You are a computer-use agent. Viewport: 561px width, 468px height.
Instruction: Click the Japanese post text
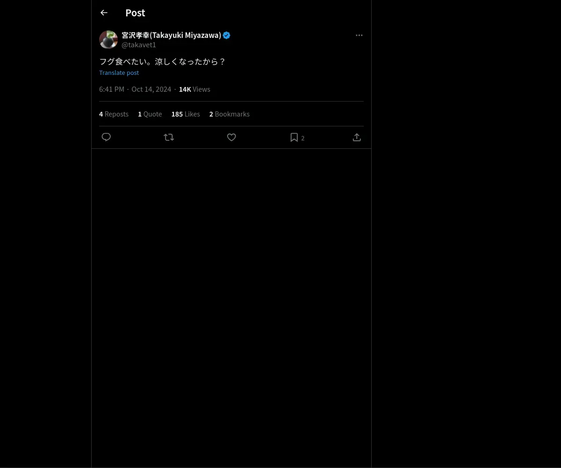[162, 61]
